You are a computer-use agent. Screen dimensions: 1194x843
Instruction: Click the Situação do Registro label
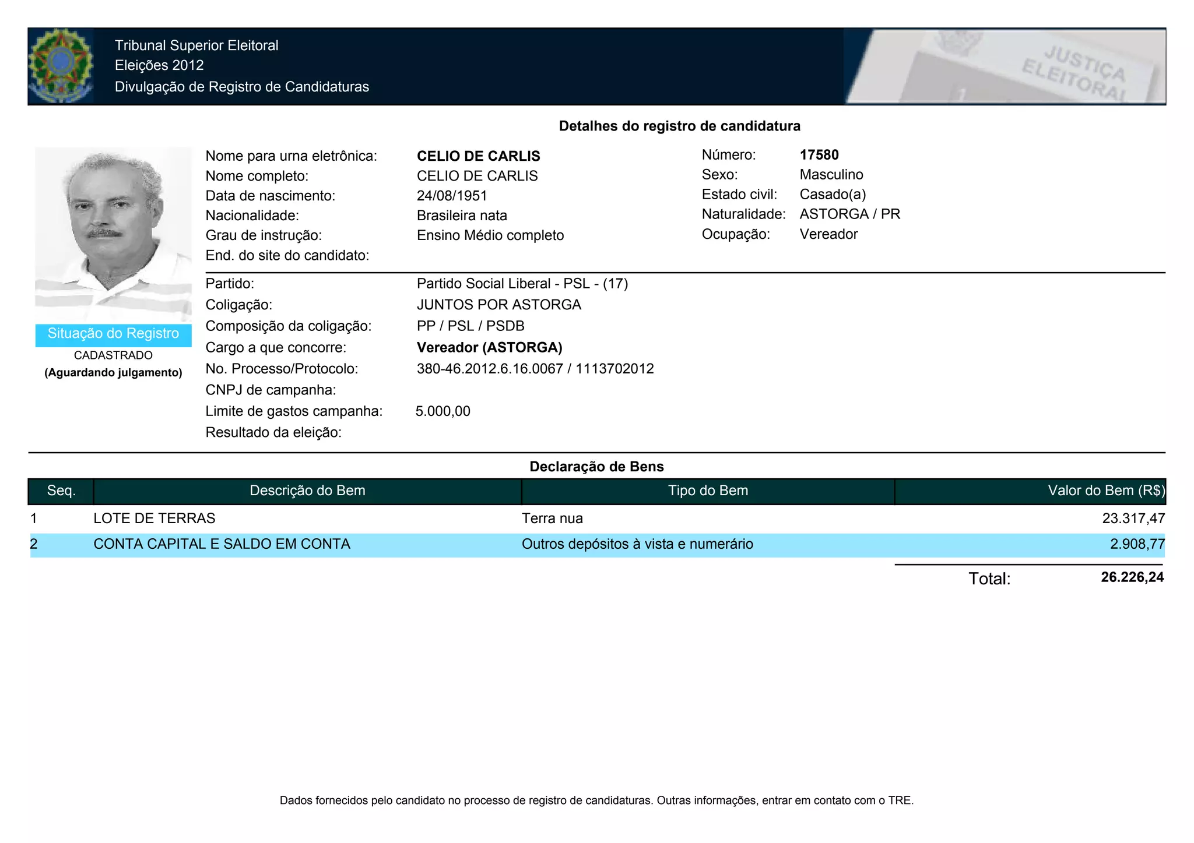(x=113, y=334)
